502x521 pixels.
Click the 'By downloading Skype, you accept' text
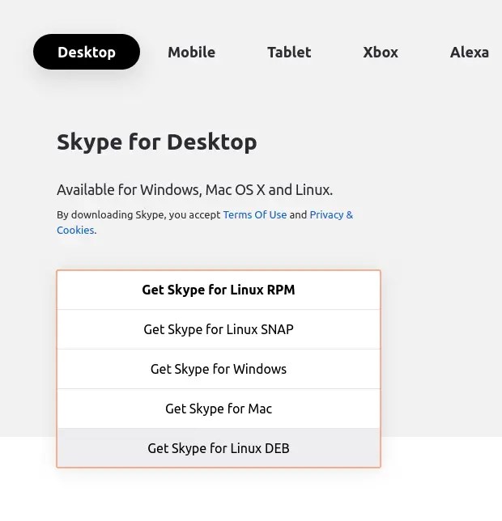point(138,215)
